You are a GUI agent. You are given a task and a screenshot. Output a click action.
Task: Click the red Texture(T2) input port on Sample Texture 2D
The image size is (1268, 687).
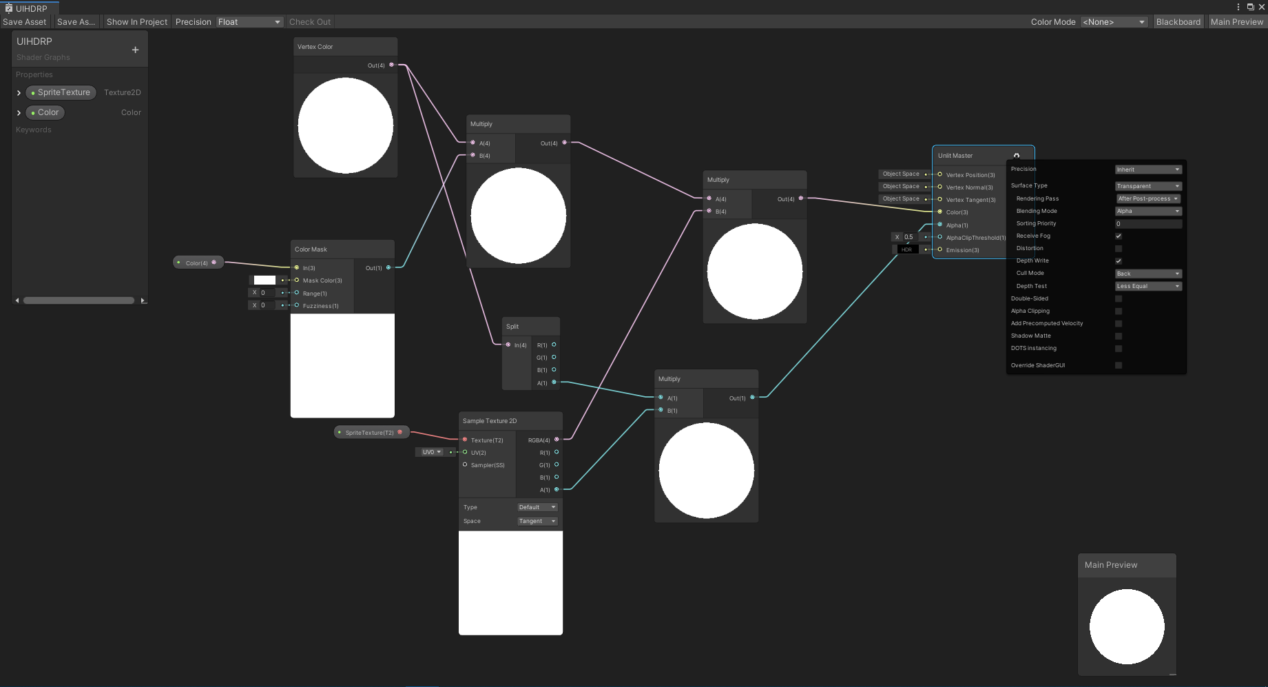(466, 440)
